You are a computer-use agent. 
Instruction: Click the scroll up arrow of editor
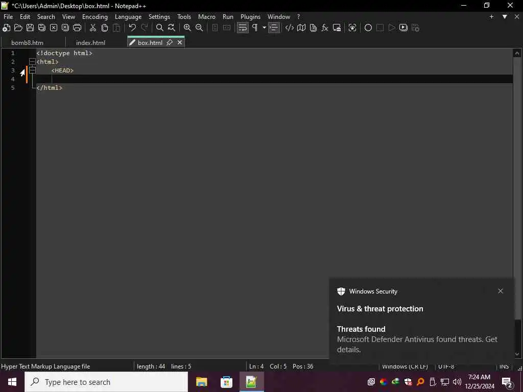[x=517, y=53]
